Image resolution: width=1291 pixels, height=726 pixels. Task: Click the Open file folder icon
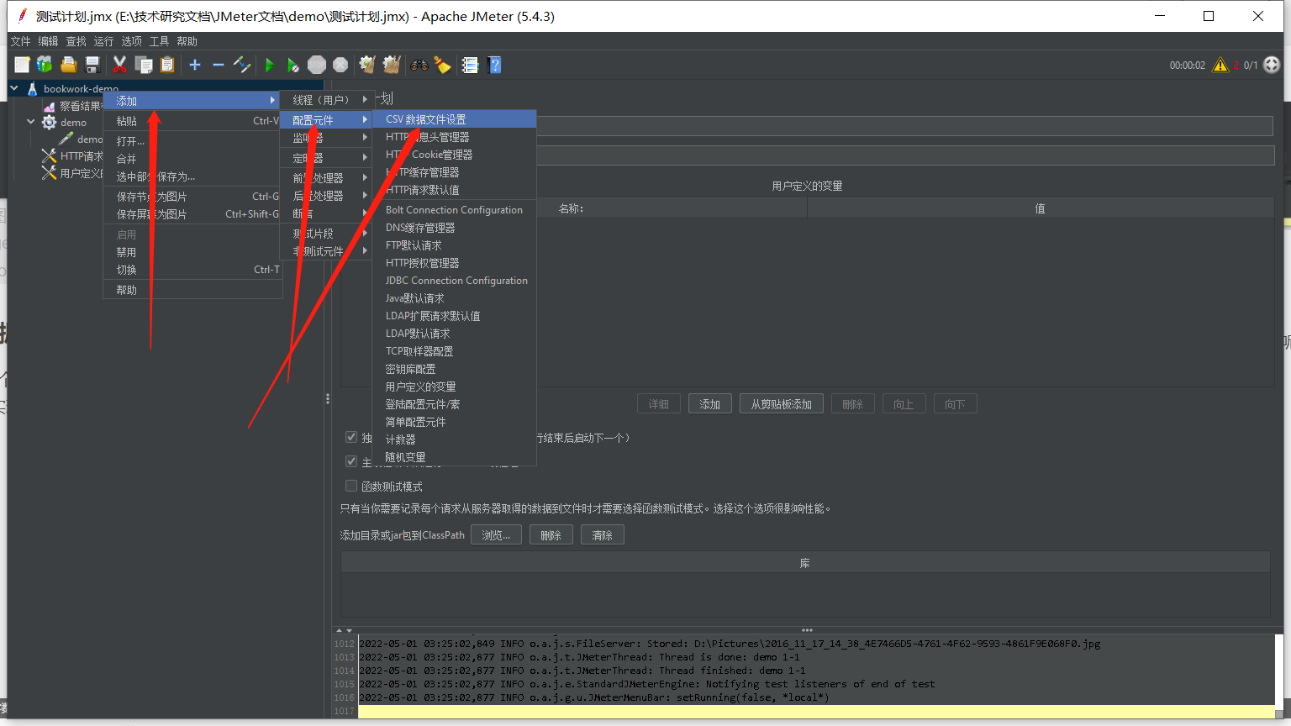click(69, 65)
